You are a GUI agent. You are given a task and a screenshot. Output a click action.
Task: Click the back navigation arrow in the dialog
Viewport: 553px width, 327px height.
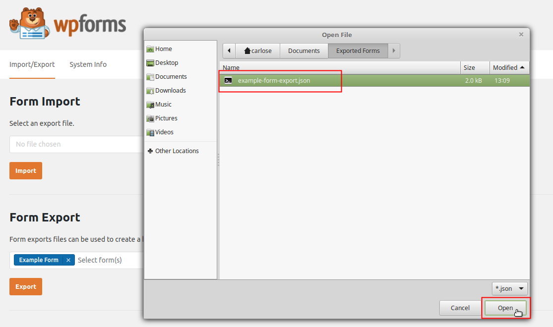point(229,50)
